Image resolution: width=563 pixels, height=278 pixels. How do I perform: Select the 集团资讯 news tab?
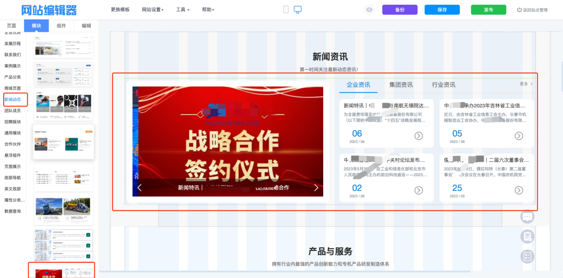point(401,84)
